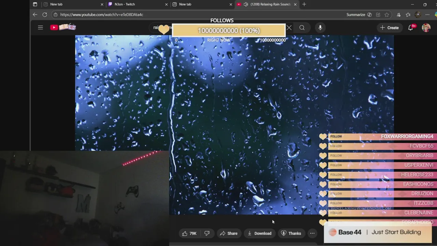Restore down the browser window
This screenshot has width=437, height=246.
425,4
